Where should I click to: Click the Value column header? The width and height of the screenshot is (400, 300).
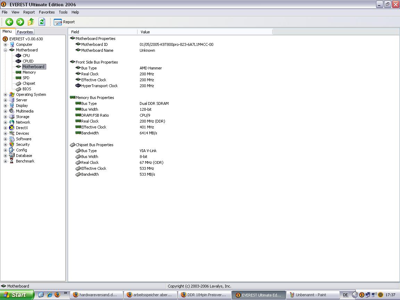(x=205, y=32)
